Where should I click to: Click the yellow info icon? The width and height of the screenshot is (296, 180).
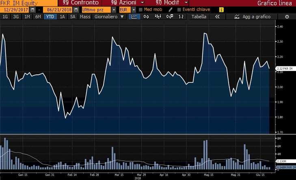click(x=221, y=10)
